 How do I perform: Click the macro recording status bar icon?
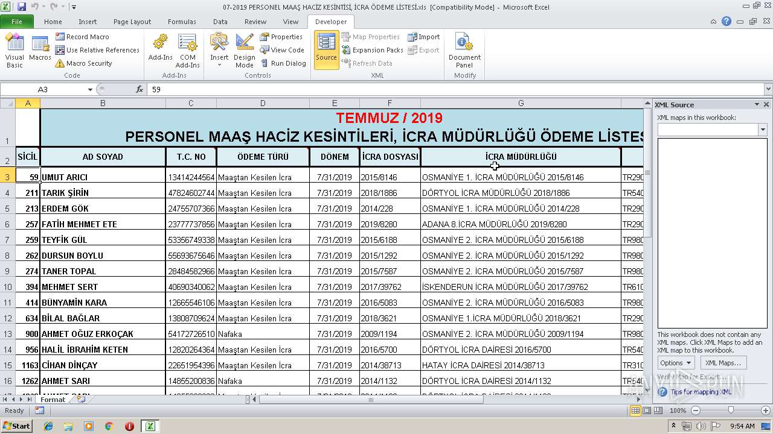click(x=39, y=410)
